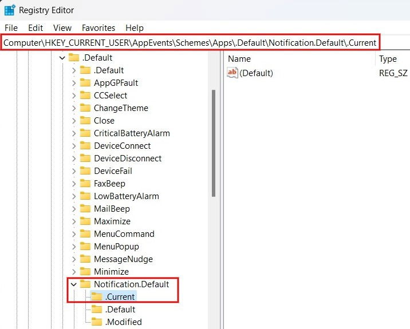Expand the Maximize key

pyautogui.click(x=74, y=221)
